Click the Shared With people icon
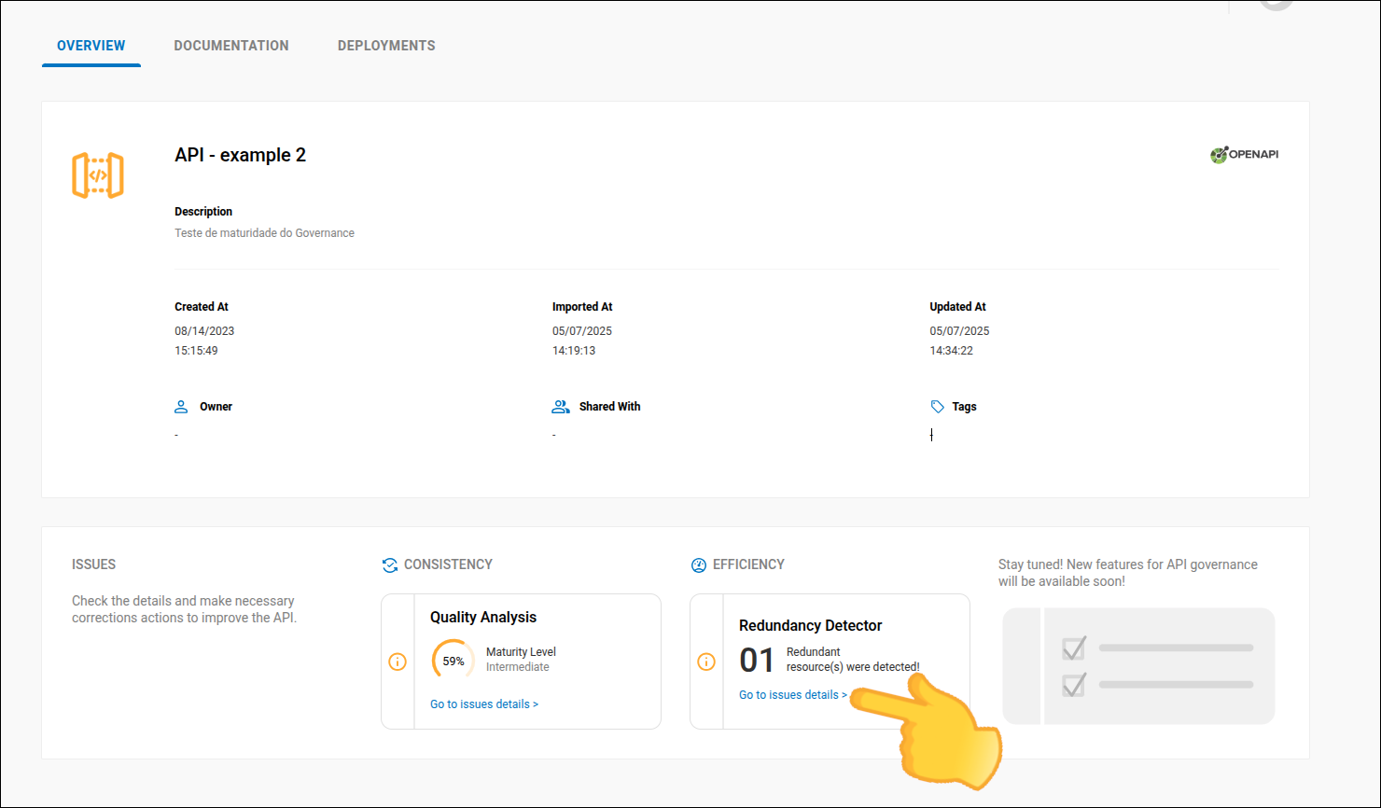 tap(560, 407)
